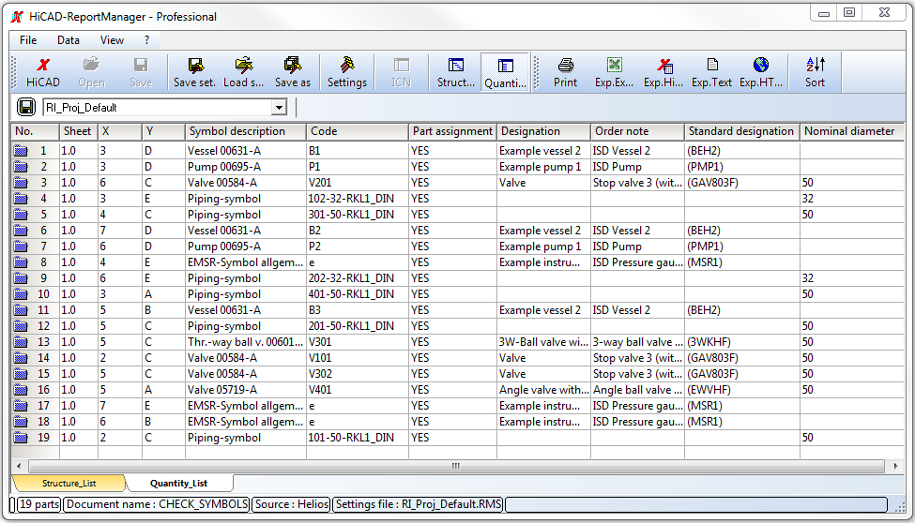Open the Data menu
Screen dimensions: 915x523
point(69,40)
